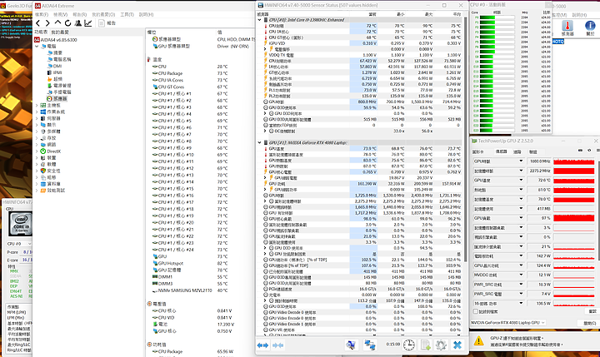
Task: Open GPU-Z MVDDC sensor dropdown
Action: (x=521, y=275)
